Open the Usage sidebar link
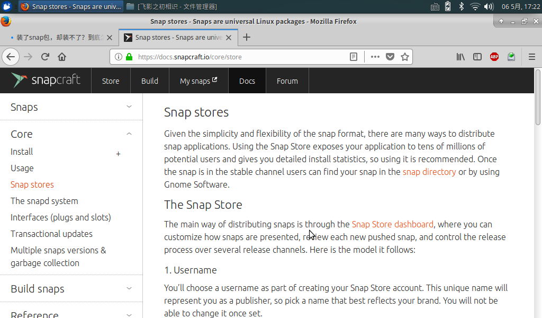This screenshot has height=318, width=542. (22, 168)
